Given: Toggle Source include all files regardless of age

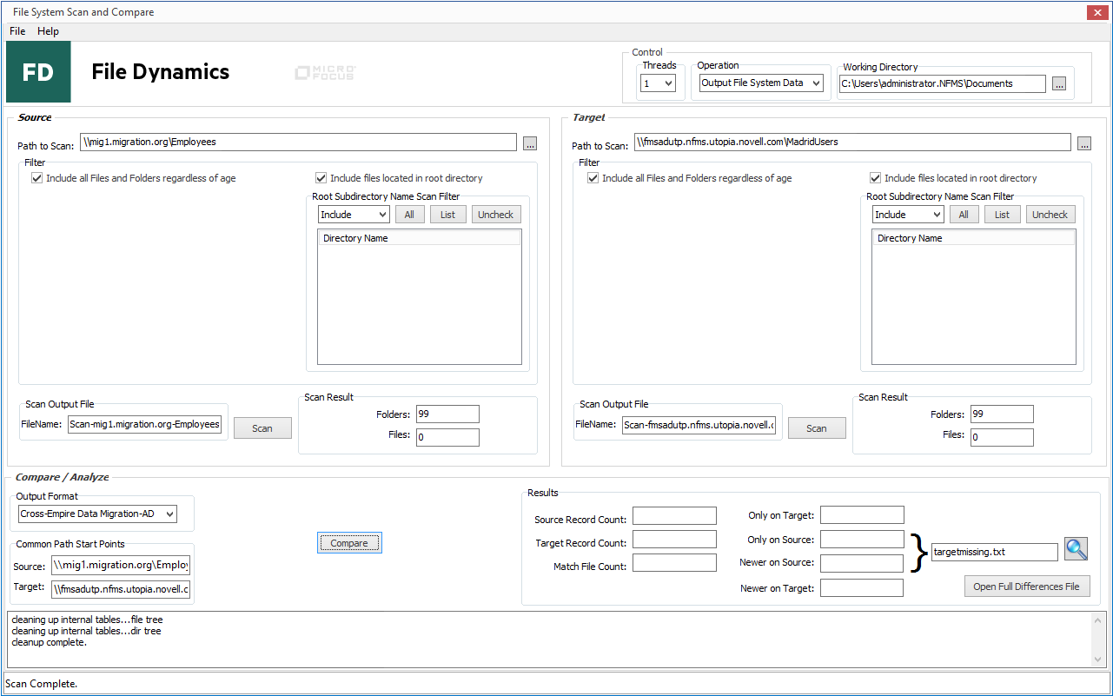Looking at the screenshot, I should pyautogui.click(x=37, y=178).
